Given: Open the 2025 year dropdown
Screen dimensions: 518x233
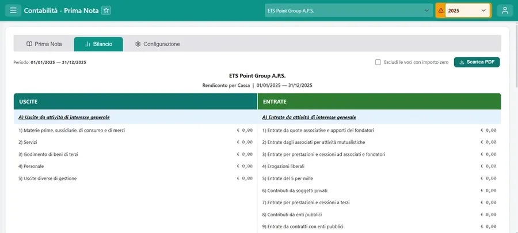Looking at the screenshot, I should tap(467, 10).
